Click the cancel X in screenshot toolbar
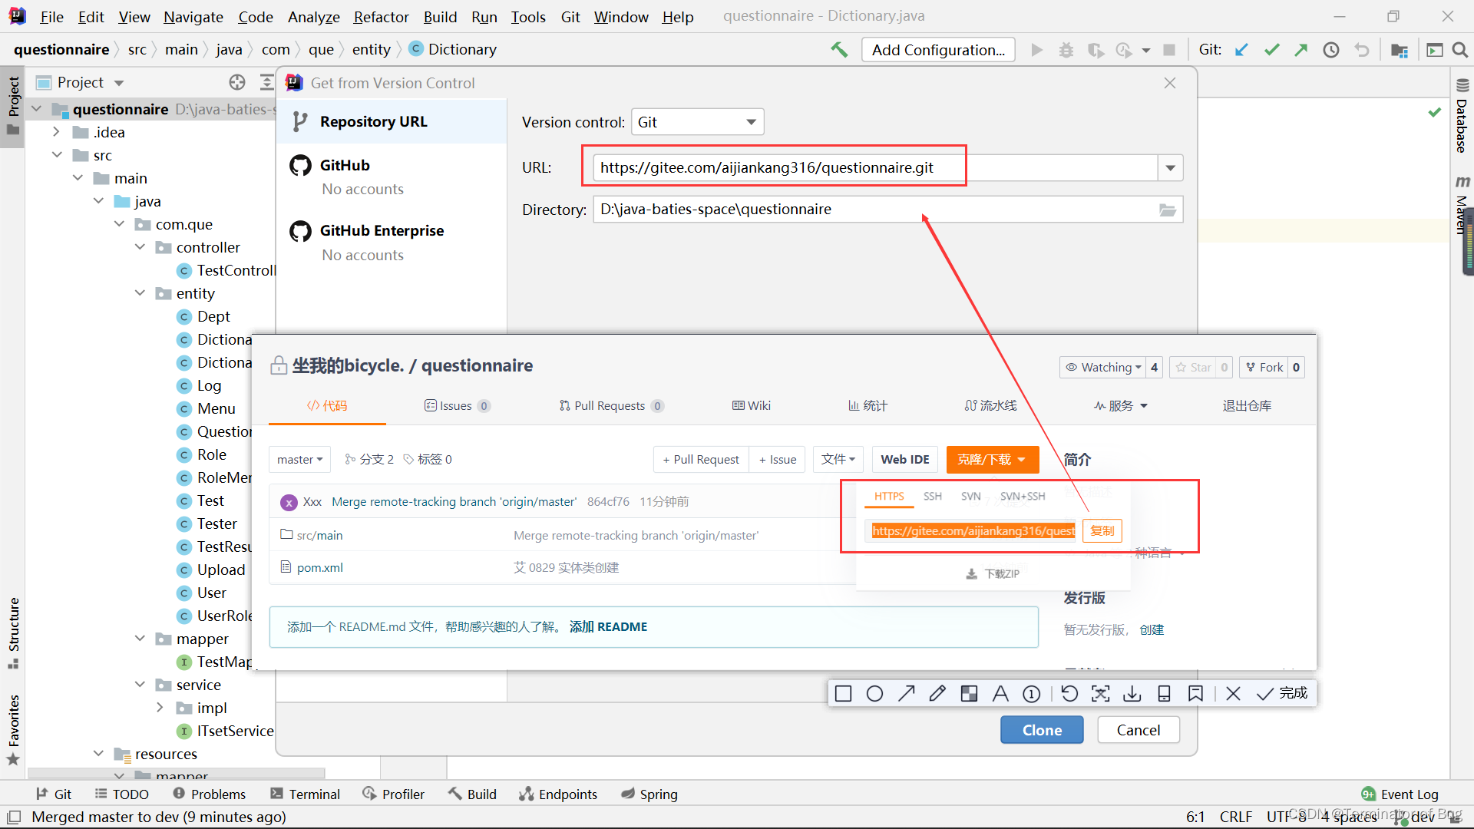The width and height of the screenshot is (1474, 829). point(1233,694)
